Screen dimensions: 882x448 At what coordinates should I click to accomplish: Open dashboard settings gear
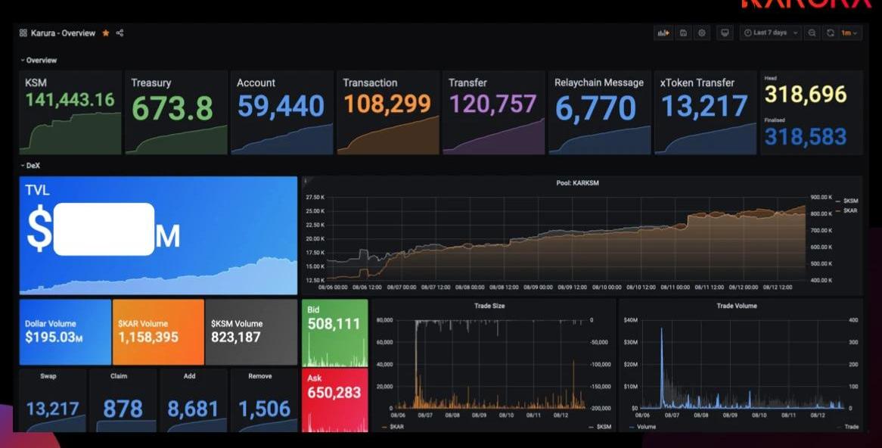click(702, 33)
